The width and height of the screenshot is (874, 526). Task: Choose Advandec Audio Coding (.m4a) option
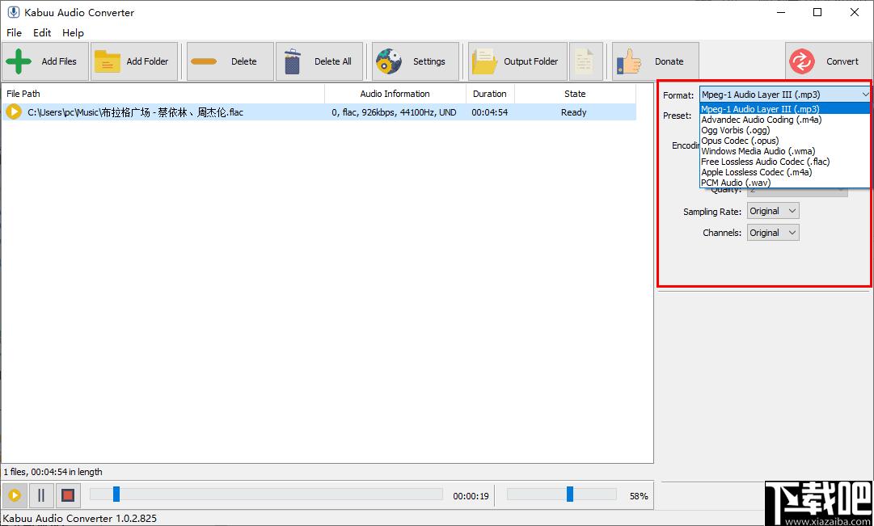click(x=785, y=120)
